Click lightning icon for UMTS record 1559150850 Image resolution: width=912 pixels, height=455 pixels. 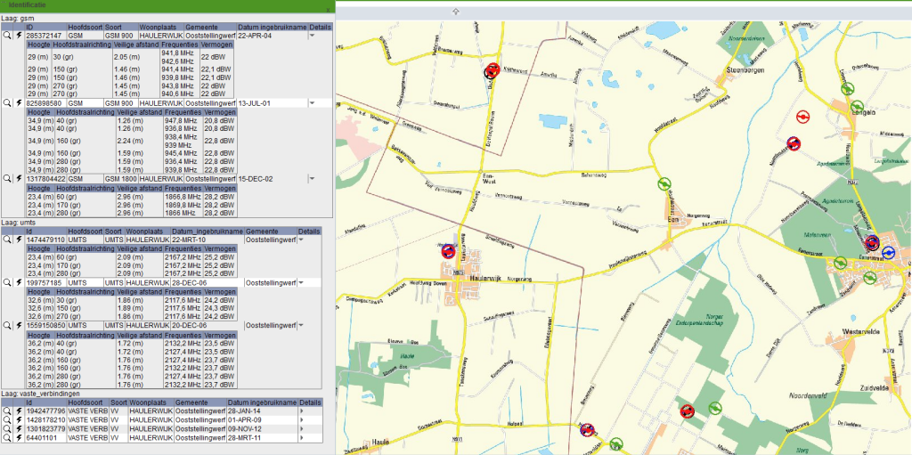(20, 326)
